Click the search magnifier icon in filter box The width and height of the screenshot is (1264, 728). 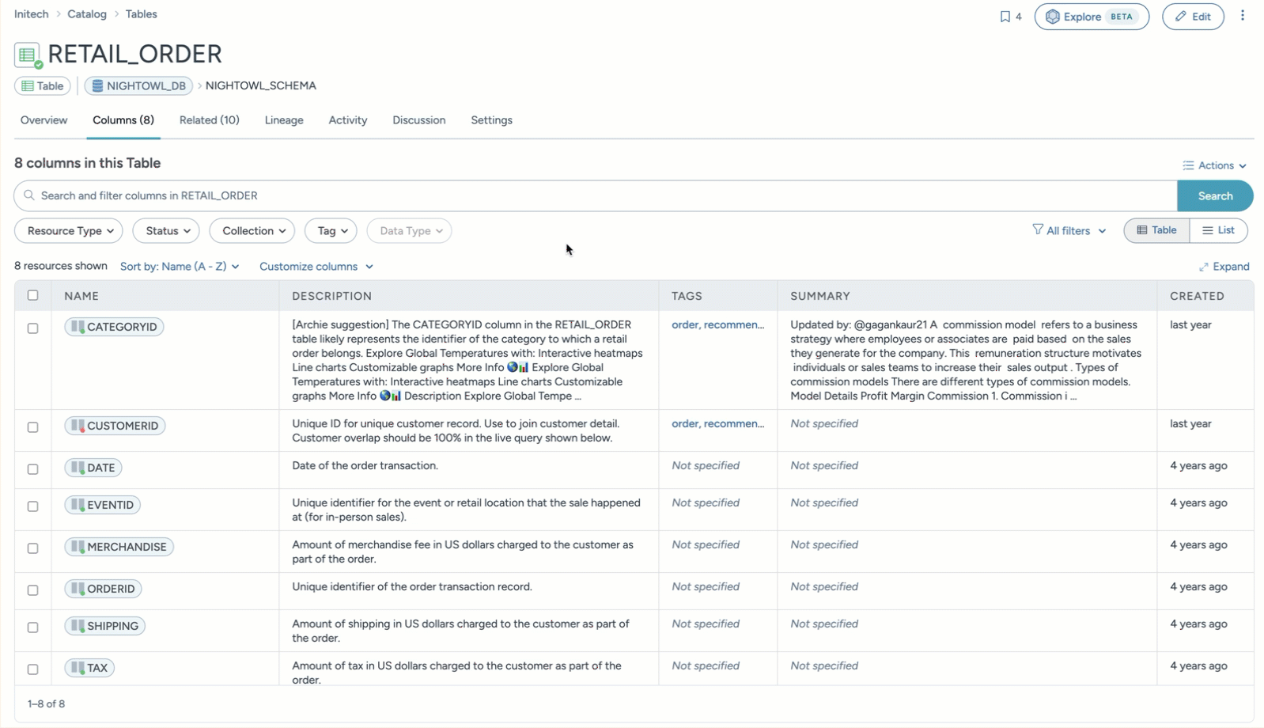point(29,195)
